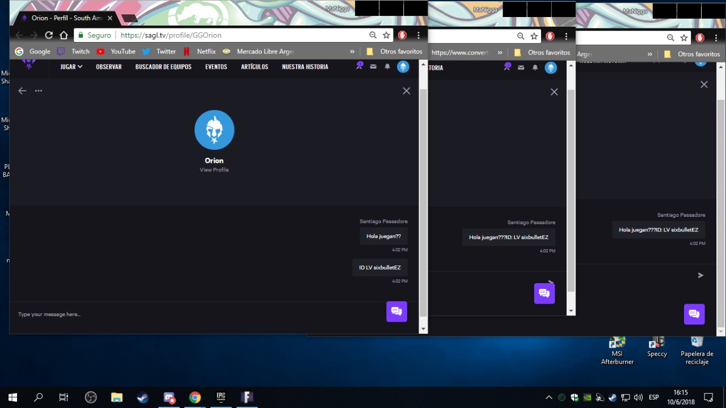Close the chat panel in the right window
Viewport: 726px width, 408px height.
point(704,85)
